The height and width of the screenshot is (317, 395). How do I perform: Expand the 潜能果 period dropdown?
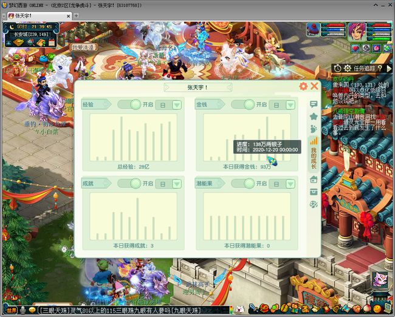(x=290, y=184)
